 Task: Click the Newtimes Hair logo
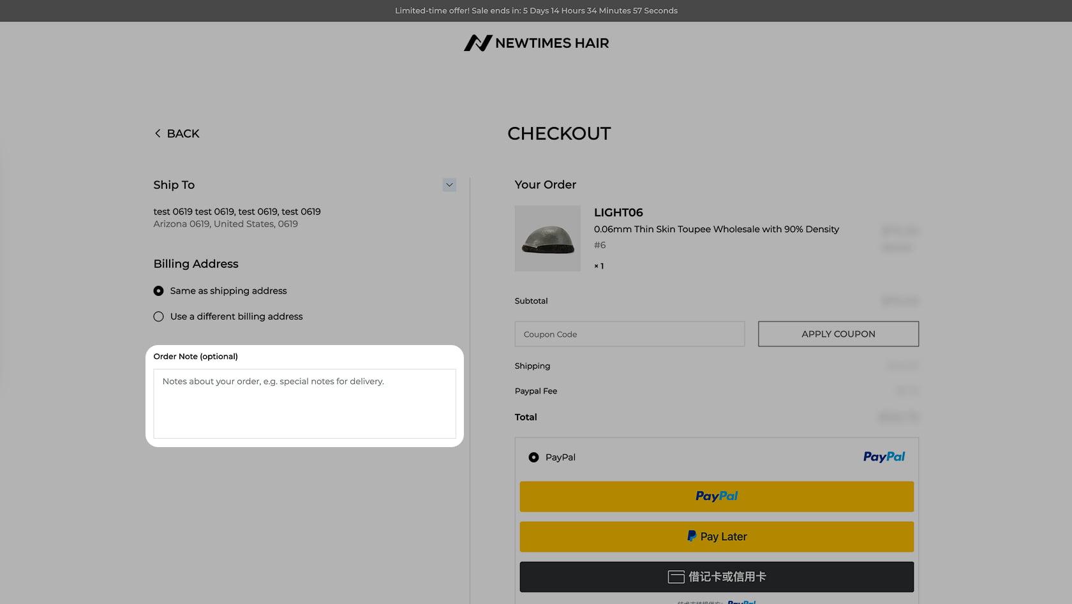click(536, 43)
